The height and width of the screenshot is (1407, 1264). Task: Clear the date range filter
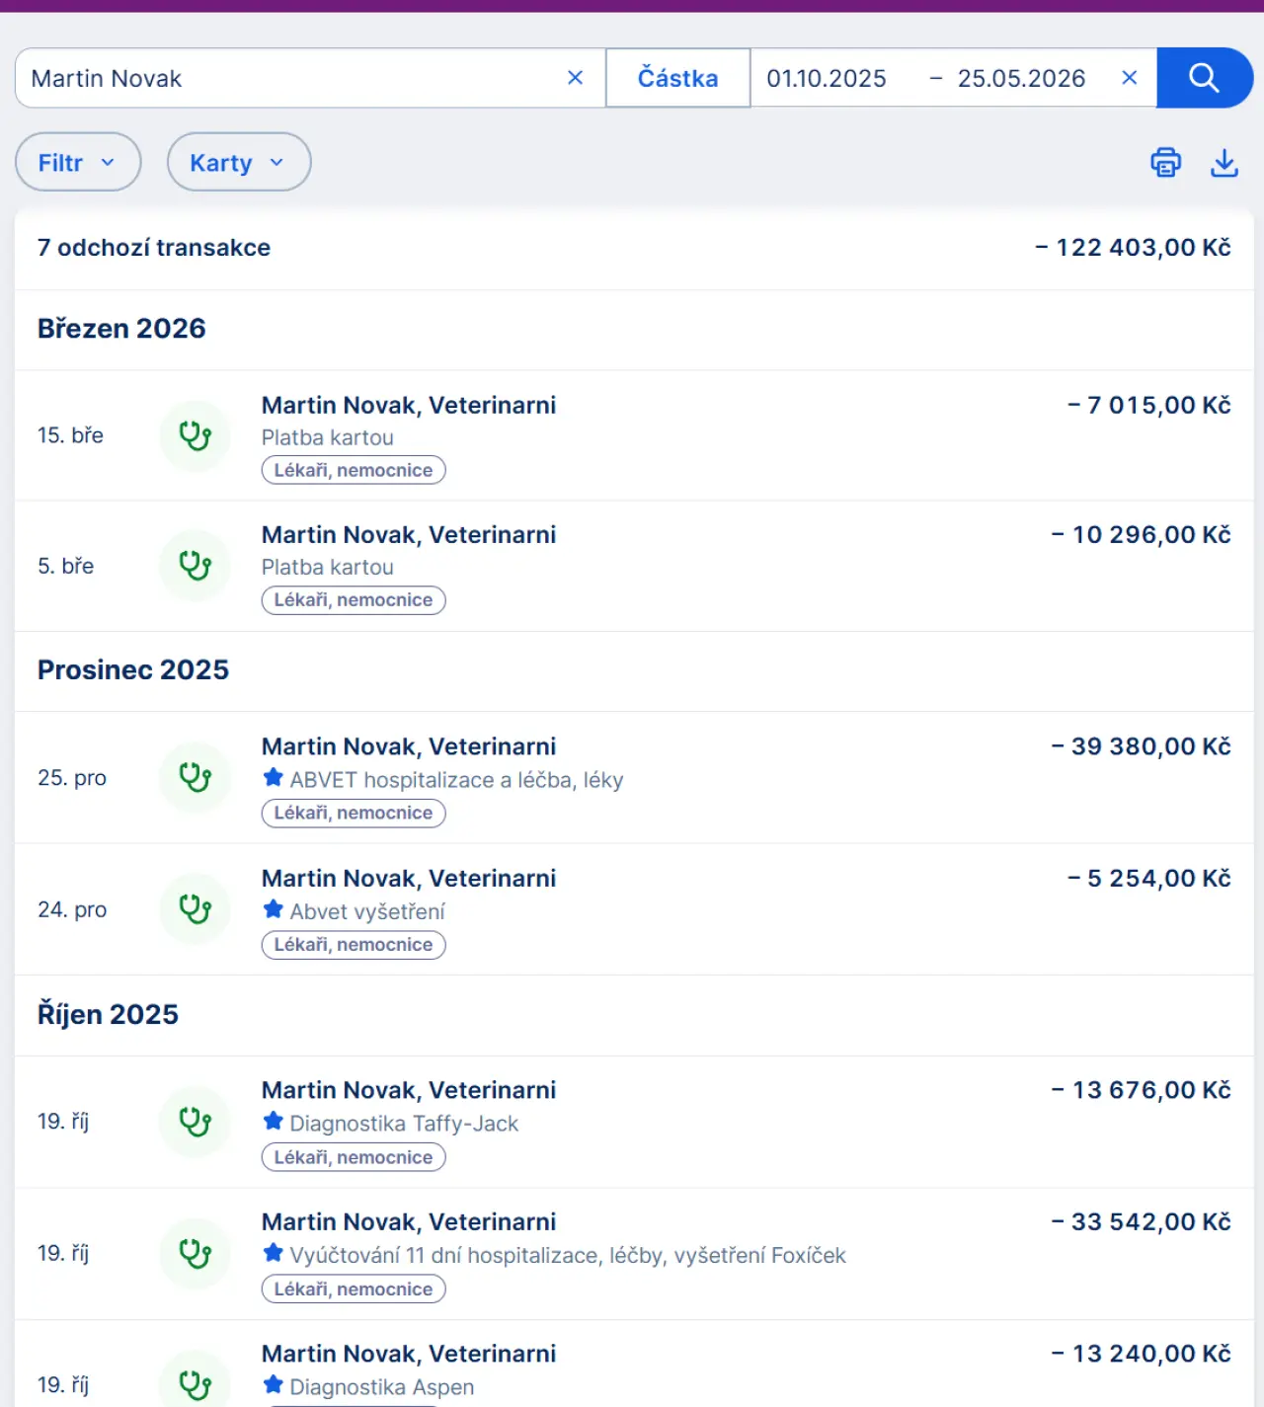click(x=1130, y=78)
